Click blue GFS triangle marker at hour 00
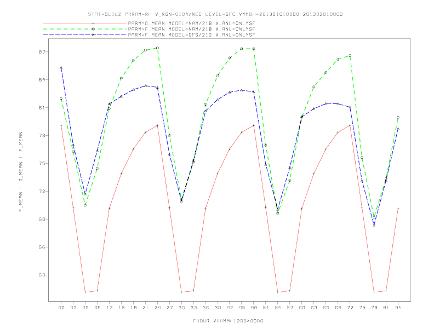The width and height of the screenshot is (434, 335). 61,68
